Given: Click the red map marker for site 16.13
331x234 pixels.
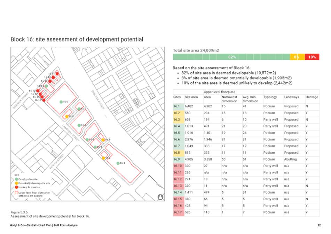Looking at the screenshot, I should coord(38,91).
